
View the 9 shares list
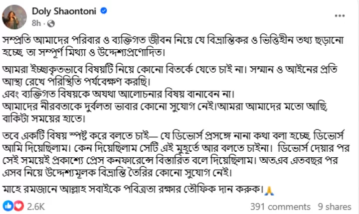[334, 206]
